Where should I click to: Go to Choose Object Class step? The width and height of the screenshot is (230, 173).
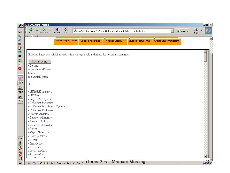(66, 42)
